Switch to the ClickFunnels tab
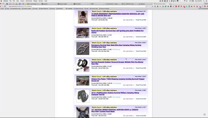 113,4
